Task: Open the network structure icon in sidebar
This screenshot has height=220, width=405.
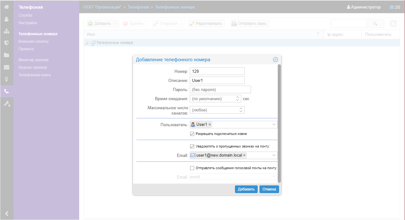Action: point(6,31)
